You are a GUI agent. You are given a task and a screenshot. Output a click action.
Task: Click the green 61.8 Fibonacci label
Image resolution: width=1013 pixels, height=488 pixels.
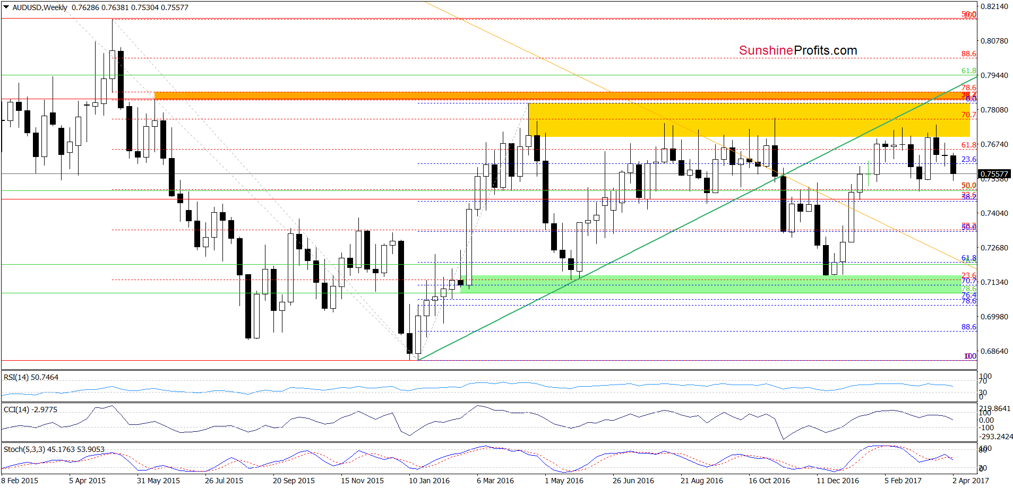point(969,71)
